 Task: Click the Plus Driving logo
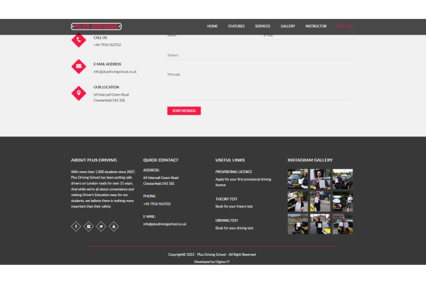[96, 26]
